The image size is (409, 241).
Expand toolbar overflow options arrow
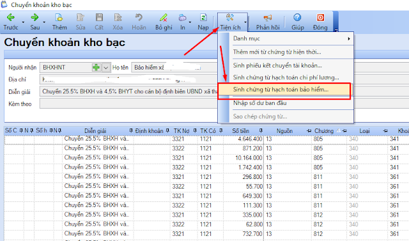[336, 30]
